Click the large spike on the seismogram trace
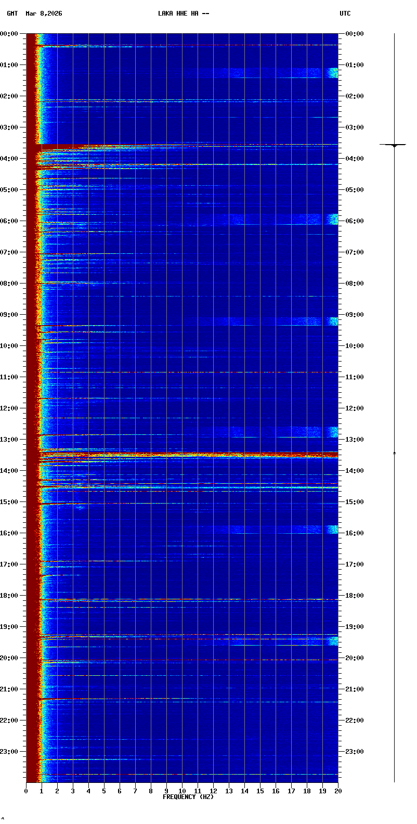This screenshot has width=417, height=824. [x=394, y=145]
